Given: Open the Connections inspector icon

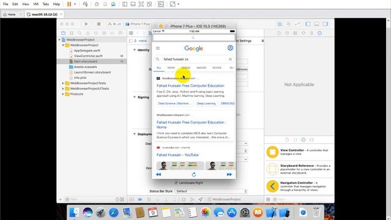Looking at the screenshot, I should 320,33.
